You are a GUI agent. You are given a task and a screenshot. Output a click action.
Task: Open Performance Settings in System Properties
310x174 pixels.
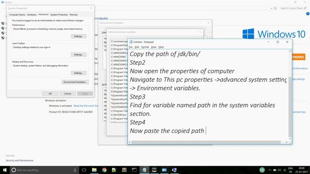click(78, 36)
